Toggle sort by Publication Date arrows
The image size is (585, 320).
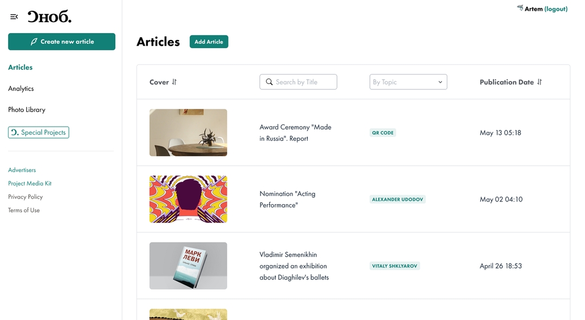tap(539, 82)
